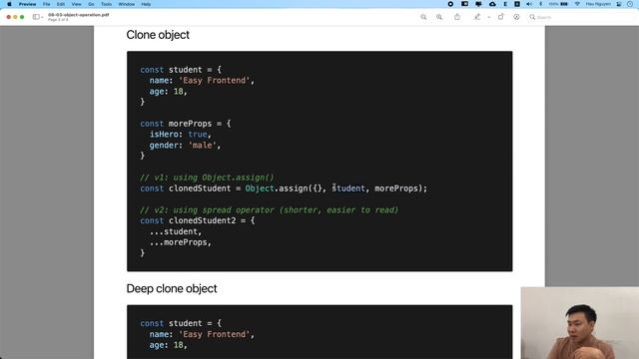This screenshot has width=639, height=359.
Task: Toggle the sidebar view icon
Action: pos(36,17)
